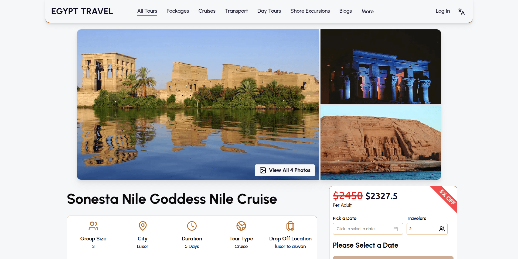Switch to the Packages tab

[178, 11]
